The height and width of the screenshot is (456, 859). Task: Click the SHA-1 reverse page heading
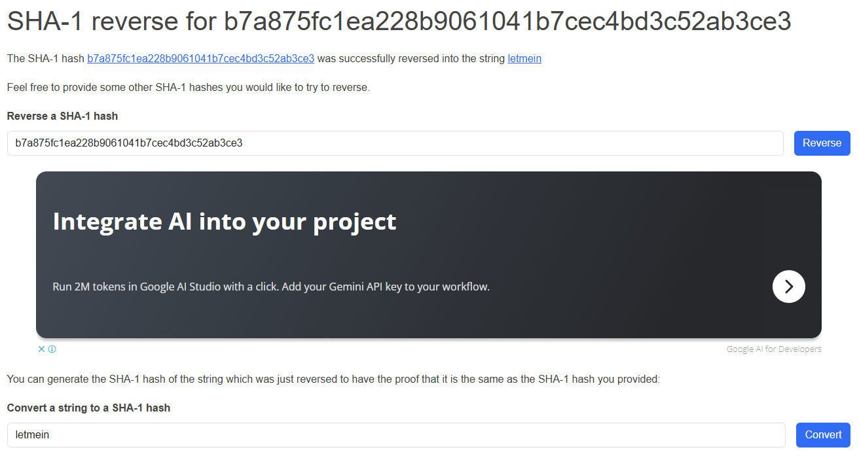click(x=399, y=22)
